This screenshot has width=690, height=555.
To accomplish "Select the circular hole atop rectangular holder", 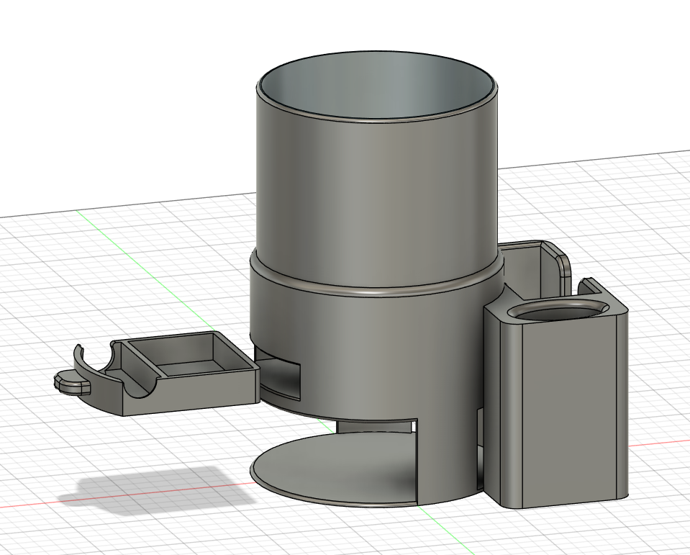I will click(557, 310).
